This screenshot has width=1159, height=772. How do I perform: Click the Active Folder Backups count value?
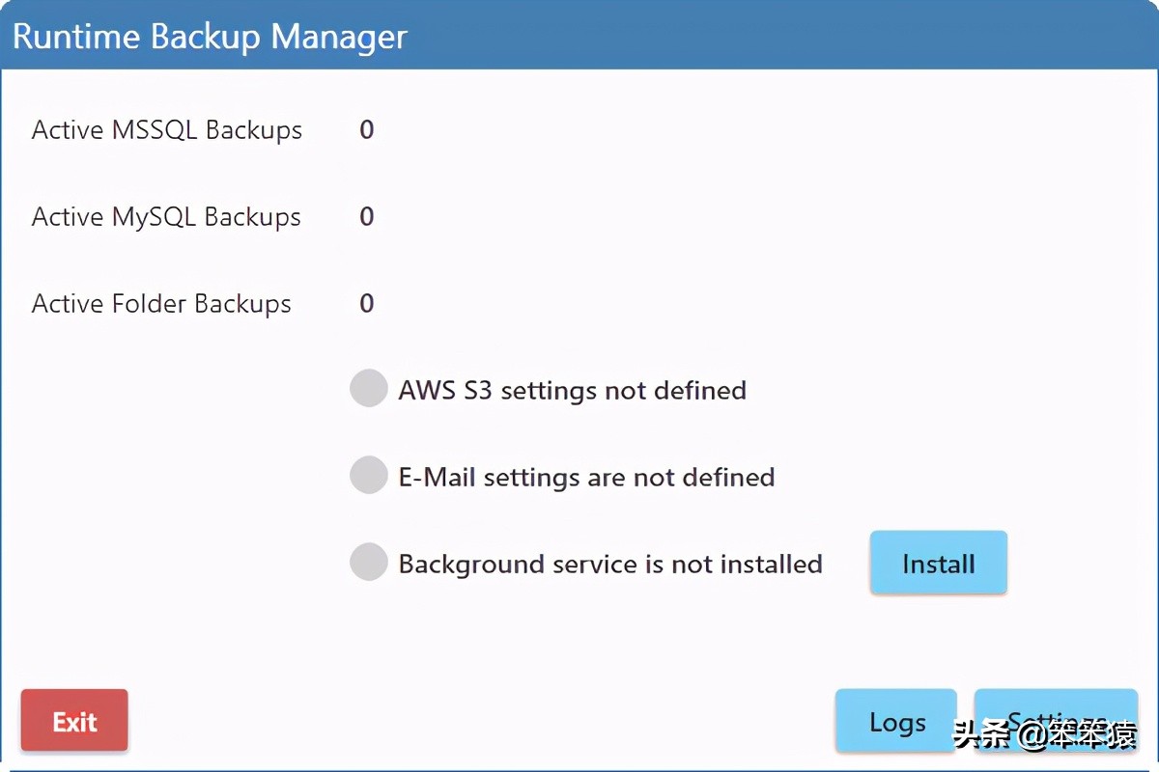pyautogui.click(x=366, y=303)
